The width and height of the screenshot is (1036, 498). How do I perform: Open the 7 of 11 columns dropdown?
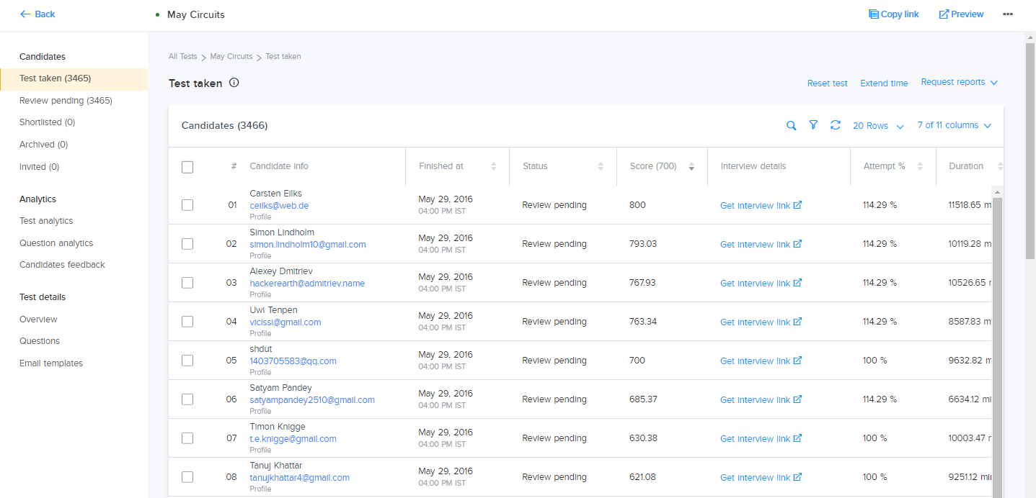[x=954, y=125]
